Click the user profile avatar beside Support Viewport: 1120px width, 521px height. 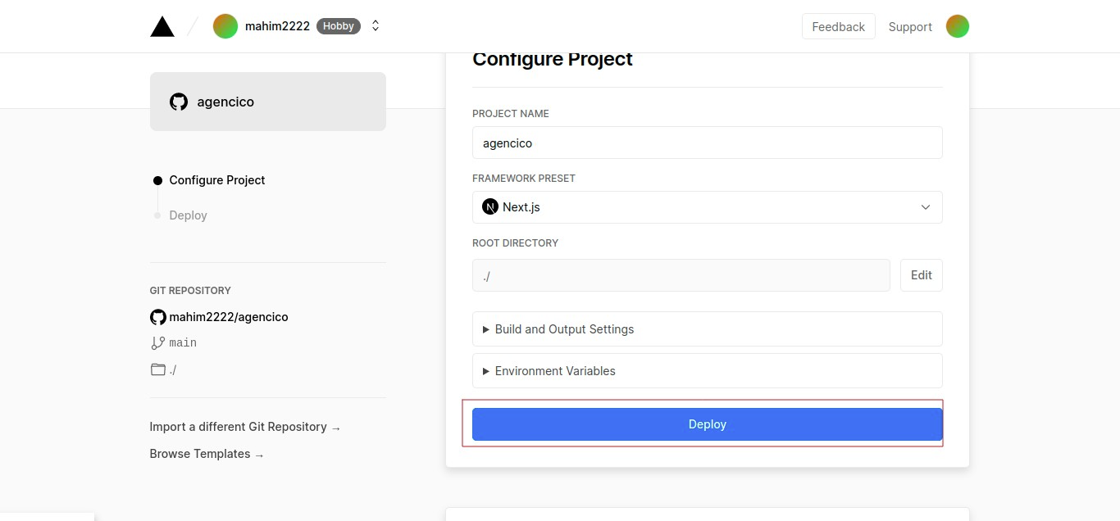tap(958, 26)
